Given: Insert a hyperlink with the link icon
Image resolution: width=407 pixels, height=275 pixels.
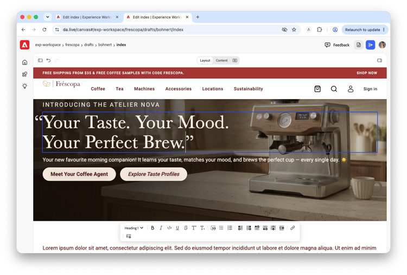Looking at the screenshot, I should click(x=292, y=228).
